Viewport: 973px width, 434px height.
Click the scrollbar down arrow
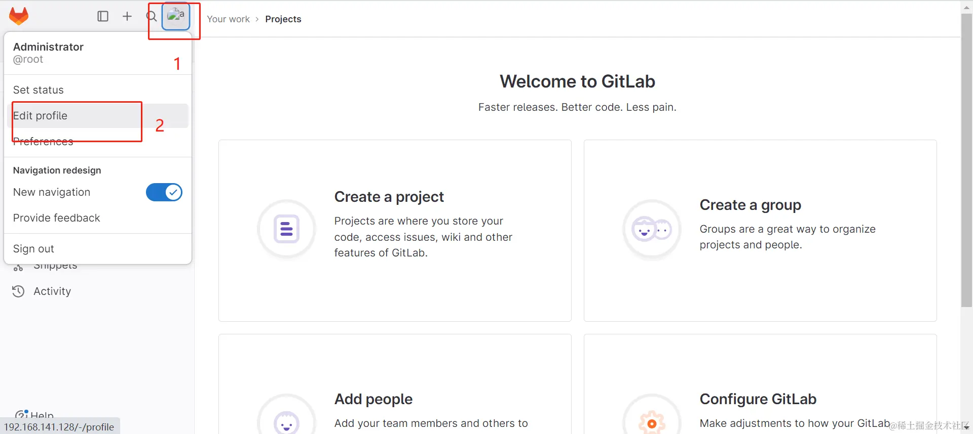coord(967,428)
